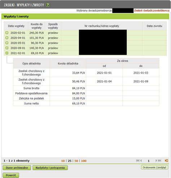
Task: Click the Powrót button
Action: tap(11, 175)
